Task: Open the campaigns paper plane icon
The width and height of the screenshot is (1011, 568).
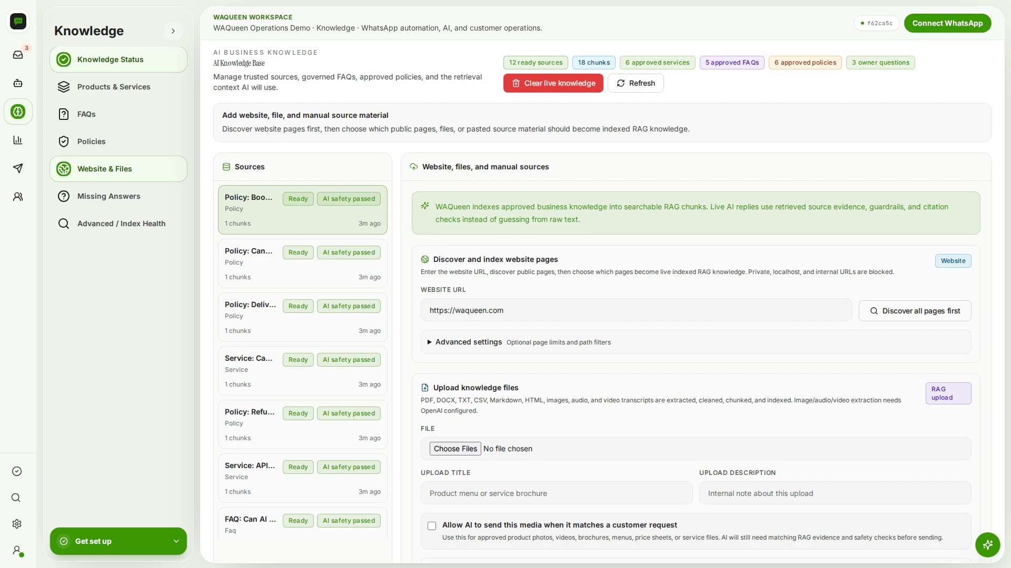Action: [18, 168]
